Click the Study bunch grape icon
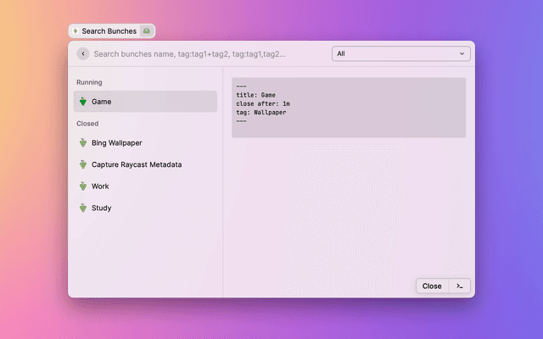543x339 pixels. click(82, 208)
